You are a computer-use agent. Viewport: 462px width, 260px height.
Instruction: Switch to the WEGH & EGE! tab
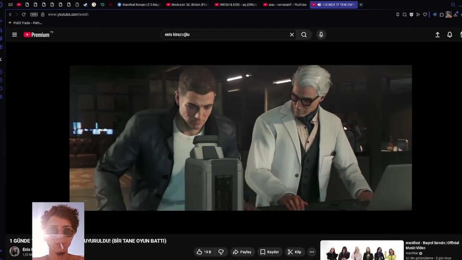pyautogui.click(x=236, y=5)
